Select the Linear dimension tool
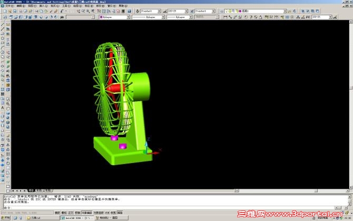The width and height of the screenshot is (353, 221). [x=225, y=17]
